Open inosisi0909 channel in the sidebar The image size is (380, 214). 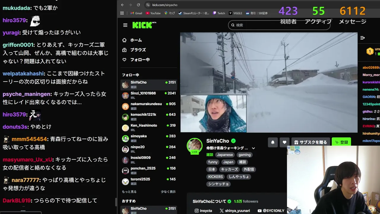tap(149, 160)
